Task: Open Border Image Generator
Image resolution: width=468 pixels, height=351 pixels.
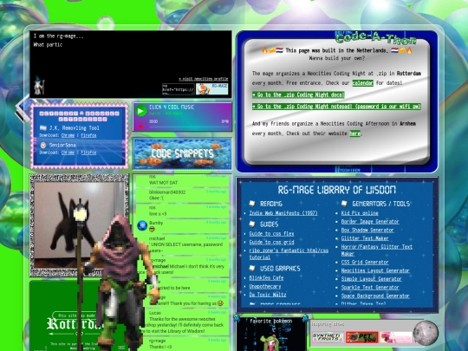Action: click(370, 222)
